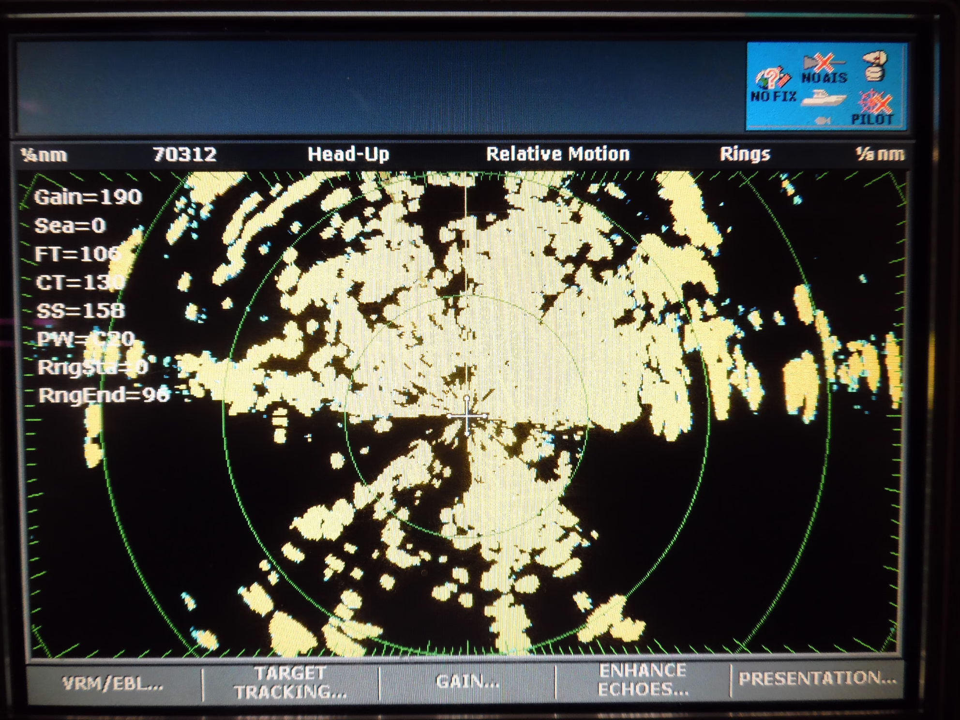Tap the ¼nm range readout at the left
Viewport: 960px width, 720px height.
click(44, 155)
